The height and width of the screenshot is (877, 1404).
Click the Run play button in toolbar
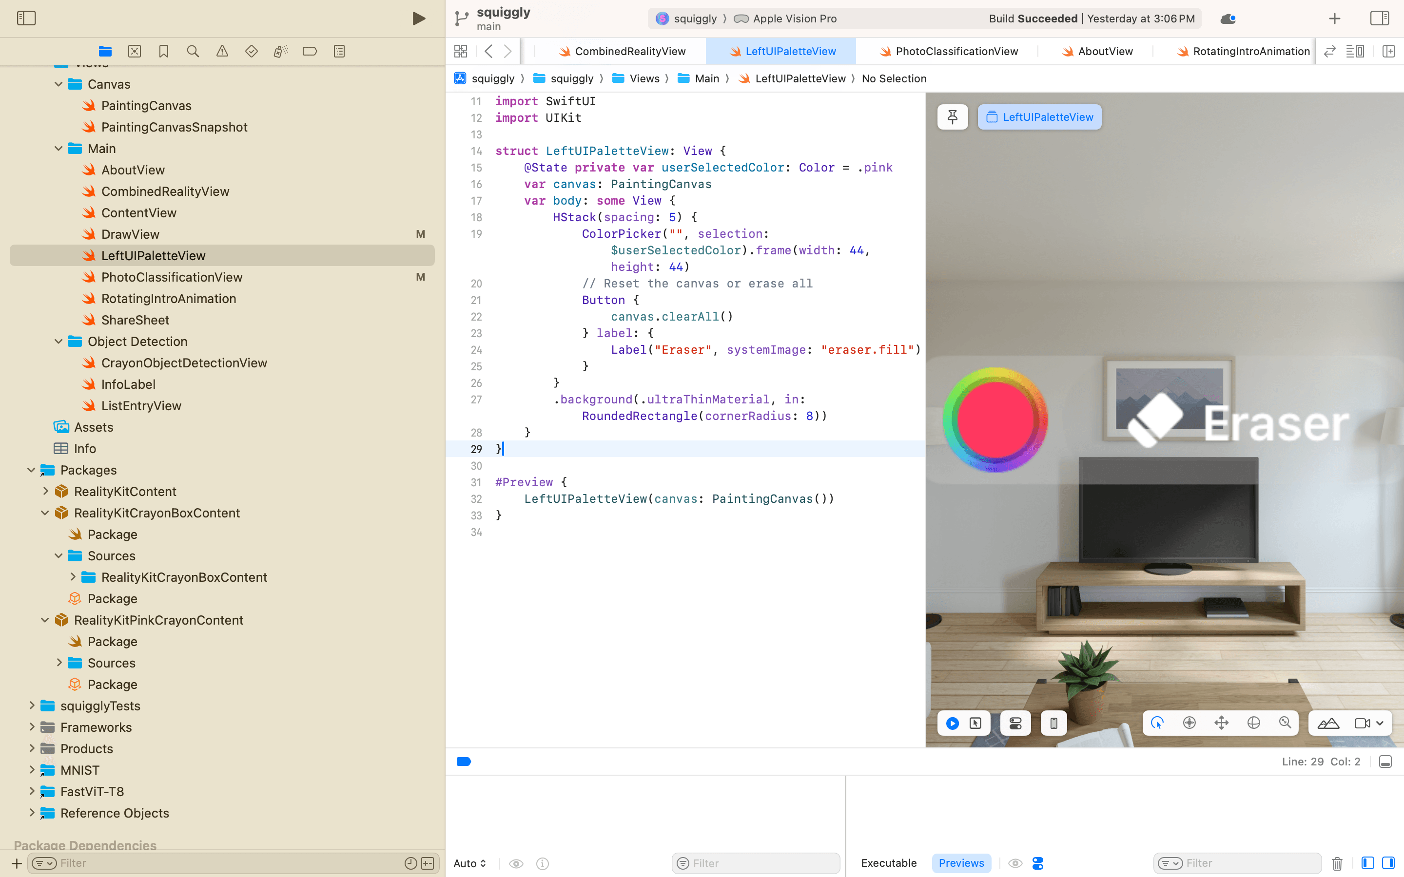418,19
